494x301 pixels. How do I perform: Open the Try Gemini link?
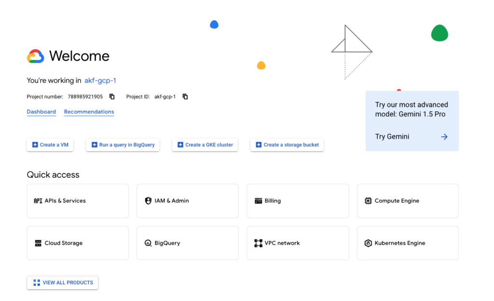tap(392, 136)
